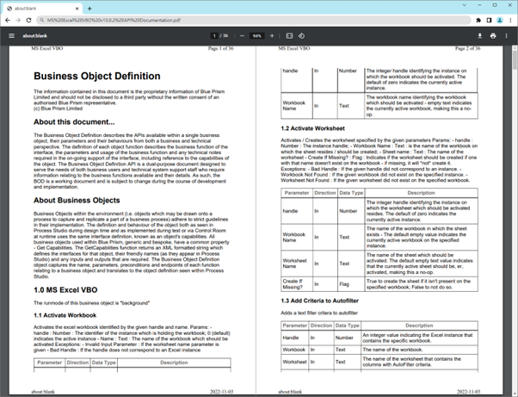Edit the current page number field
The image size is (518, 397).
[x=214, y=35]
